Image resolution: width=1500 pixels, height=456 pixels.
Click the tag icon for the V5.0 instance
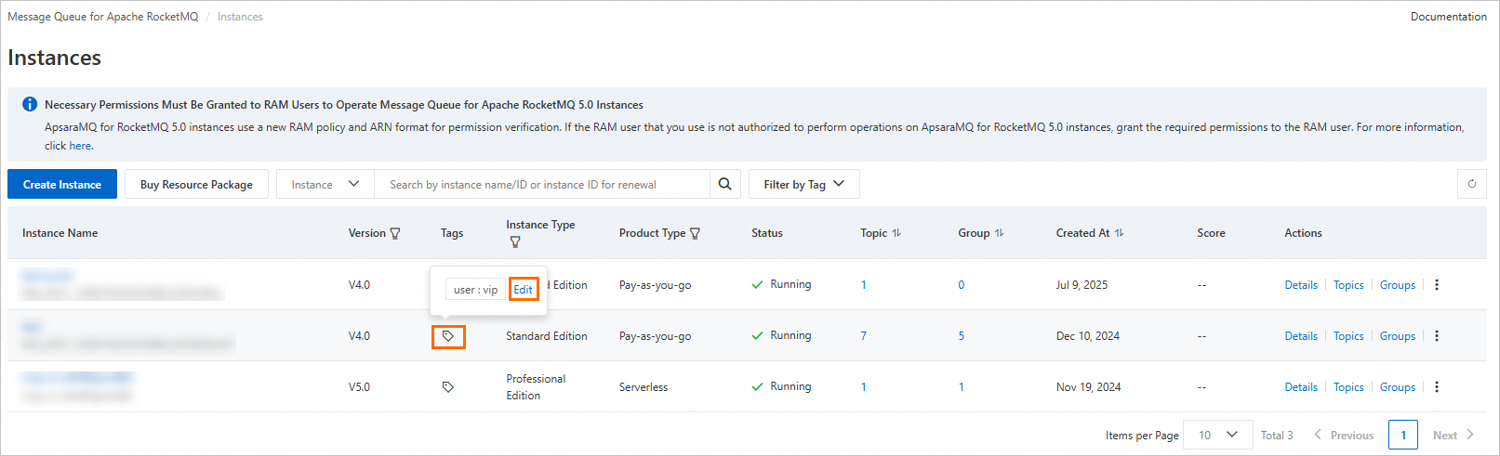(448, 387)
